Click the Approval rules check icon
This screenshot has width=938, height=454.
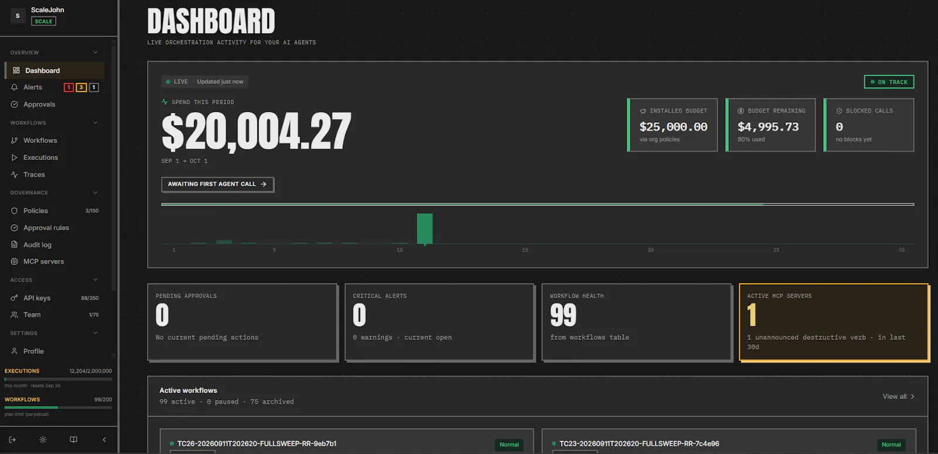(15, 228)
